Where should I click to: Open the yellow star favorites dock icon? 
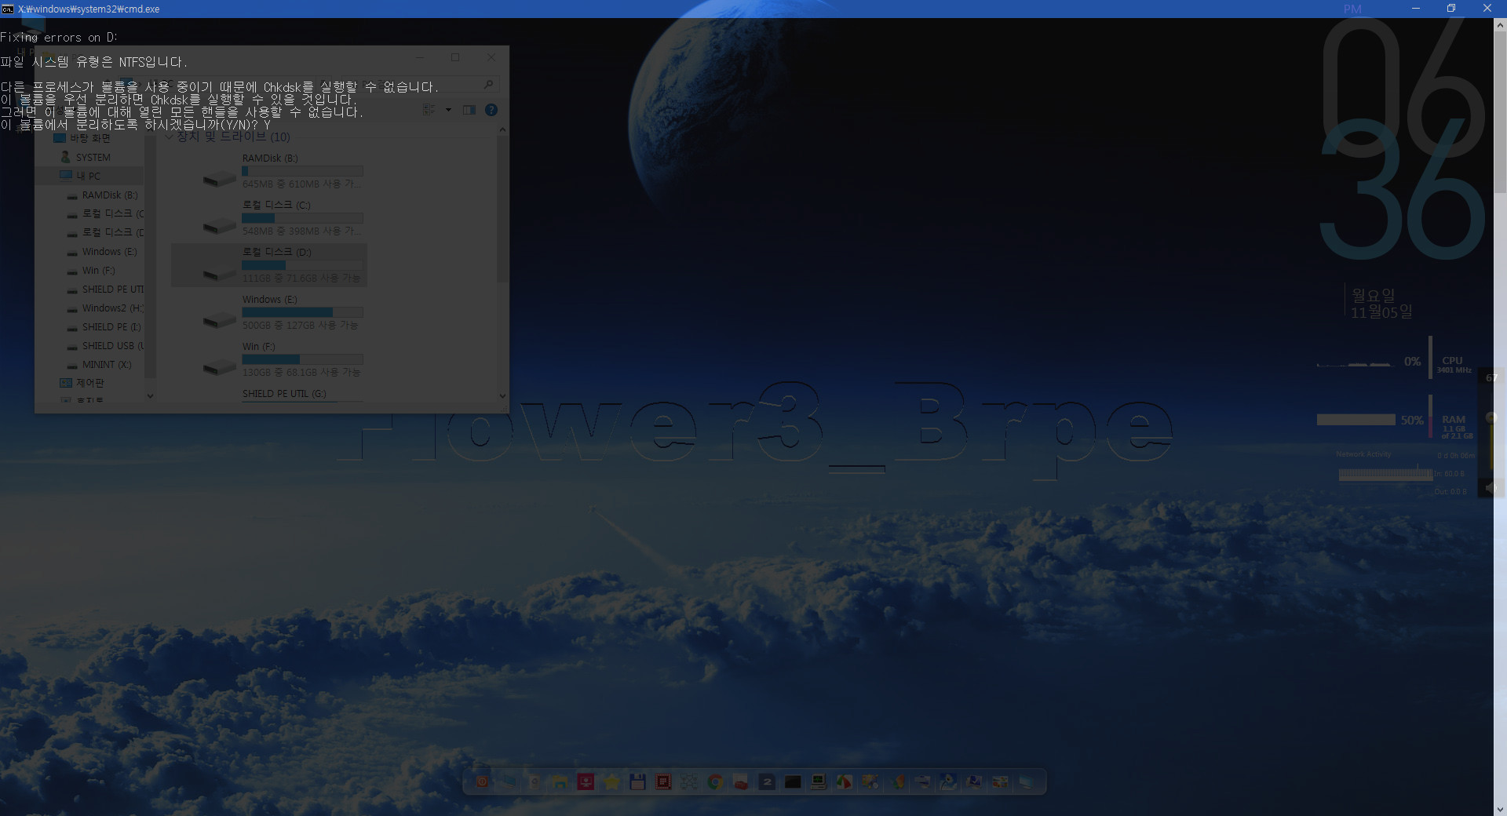[611, 781]
